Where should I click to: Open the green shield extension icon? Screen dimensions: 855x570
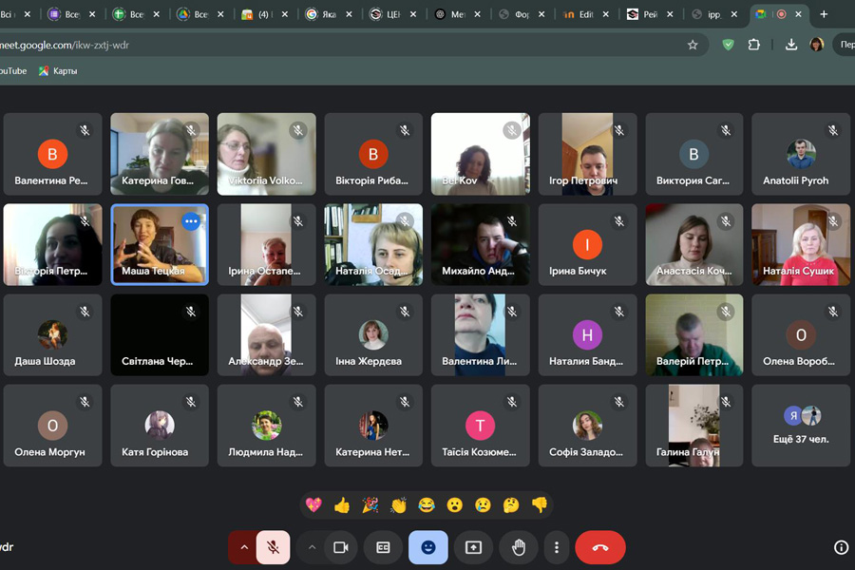728,45
